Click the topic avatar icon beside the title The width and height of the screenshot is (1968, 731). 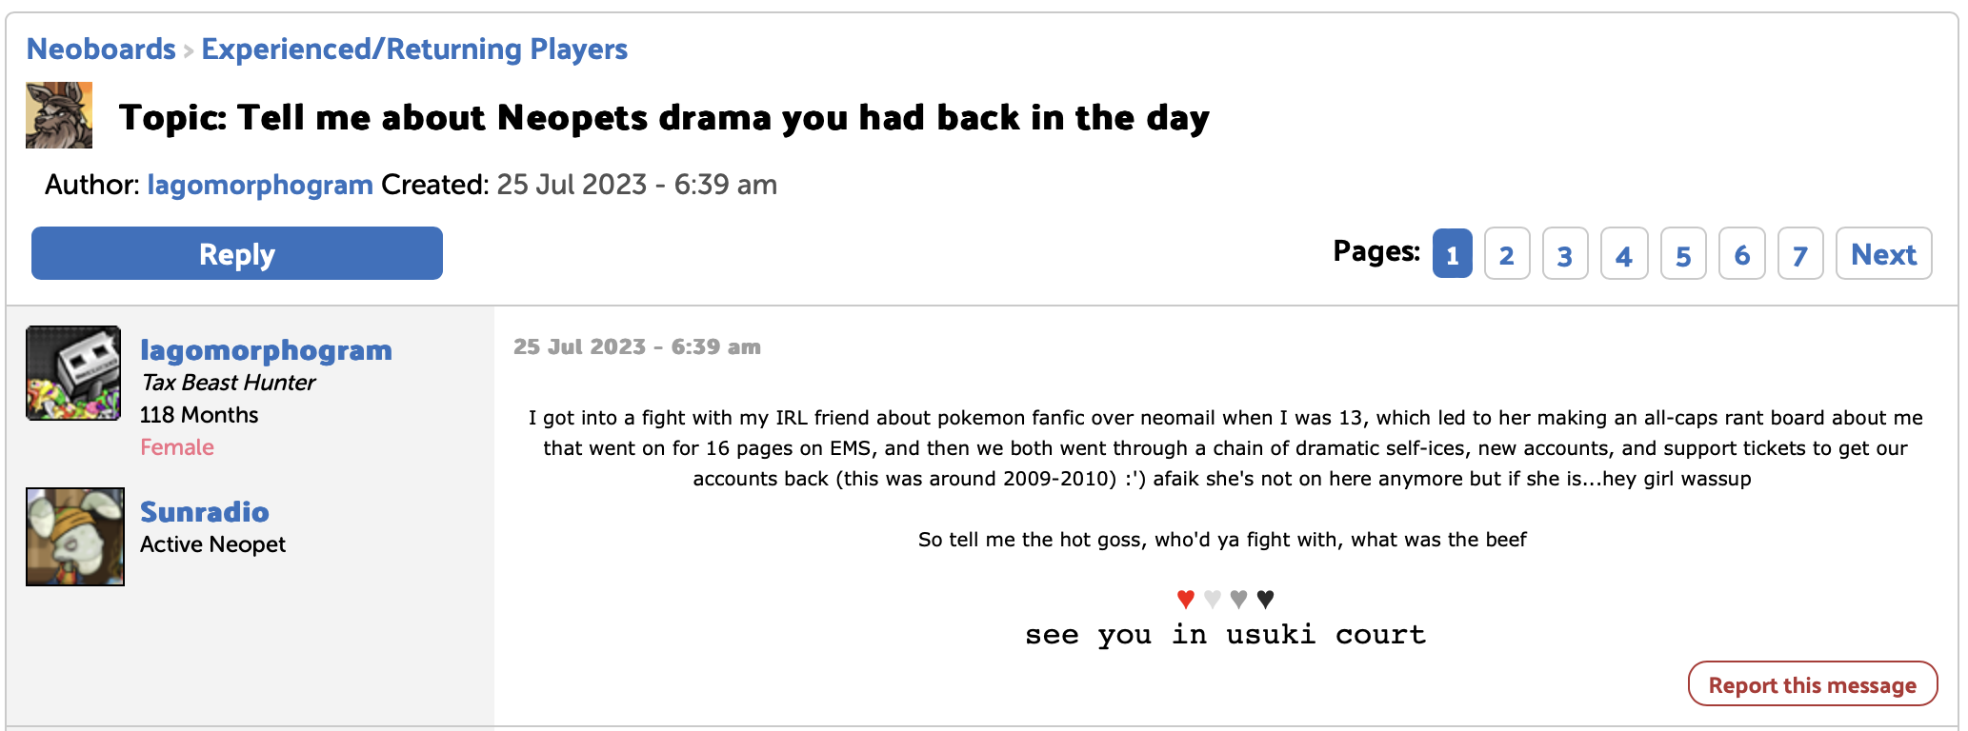coord(59,115)
